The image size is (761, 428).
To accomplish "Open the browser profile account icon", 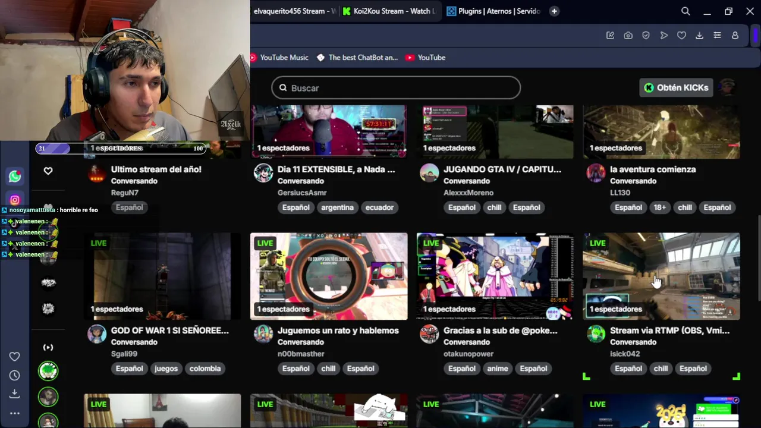I will pos(735,36).
